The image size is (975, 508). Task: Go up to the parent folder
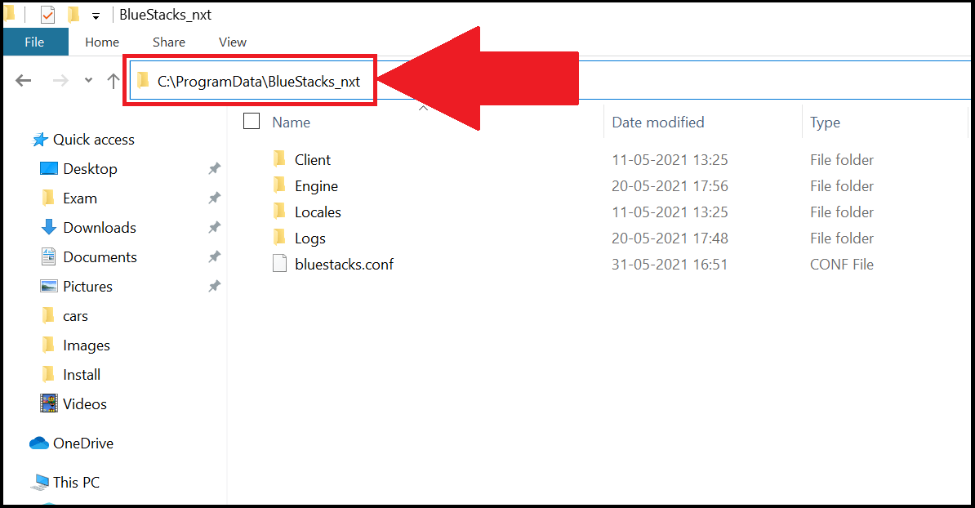113,80
